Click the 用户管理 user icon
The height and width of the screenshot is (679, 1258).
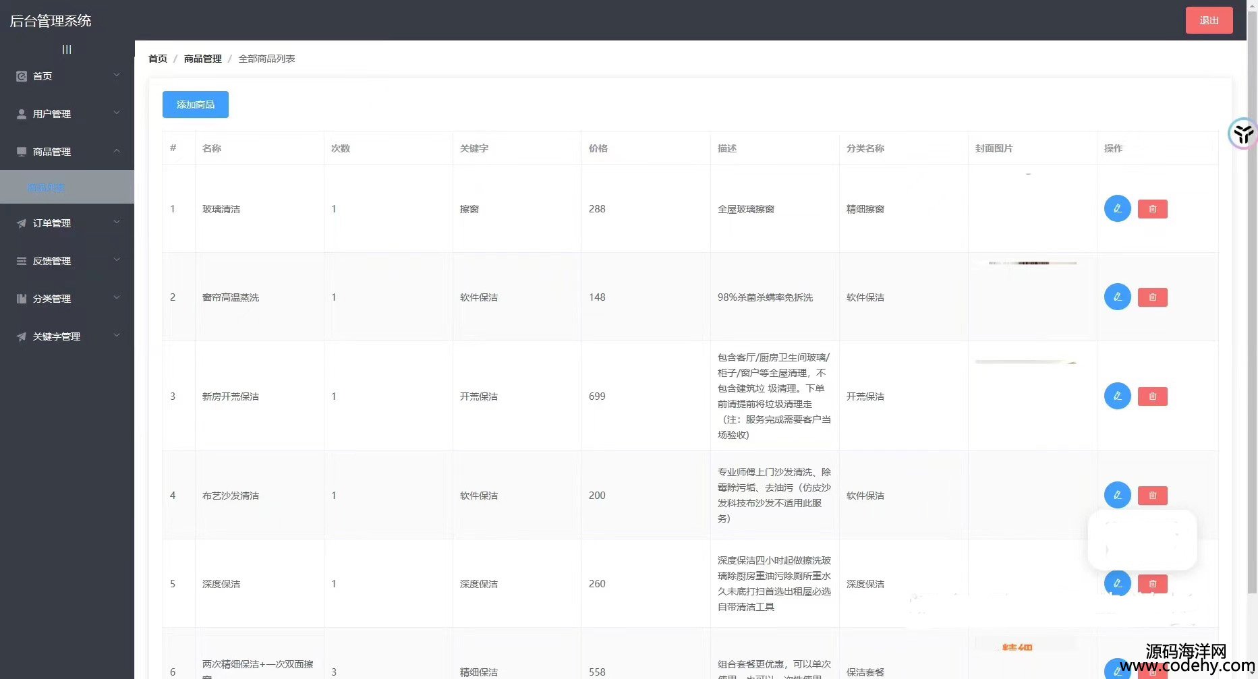tap(22, 114)
